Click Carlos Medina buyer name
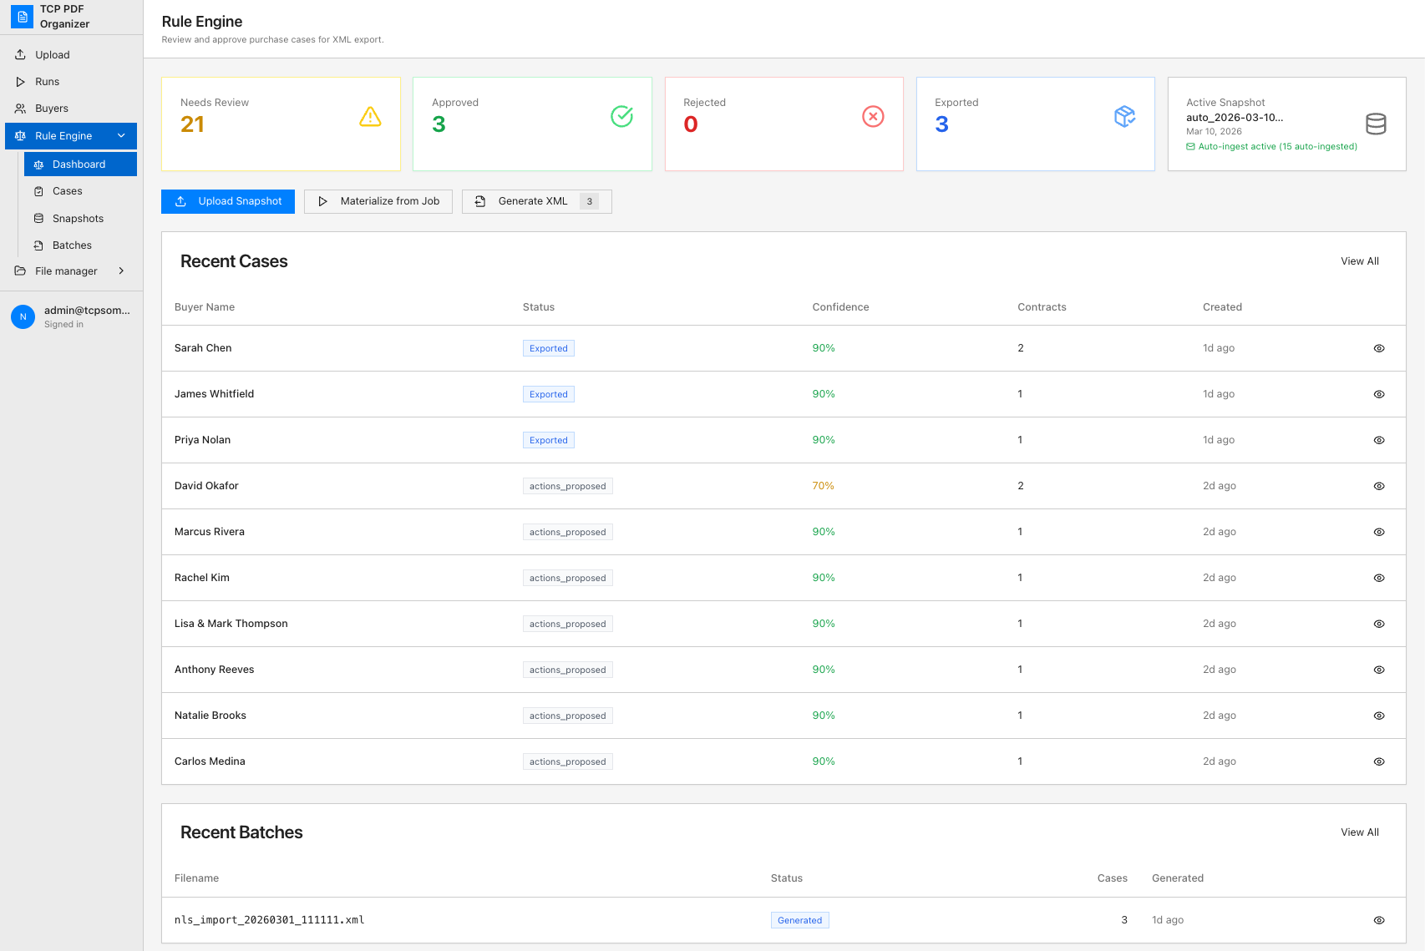 coord(210,761)
